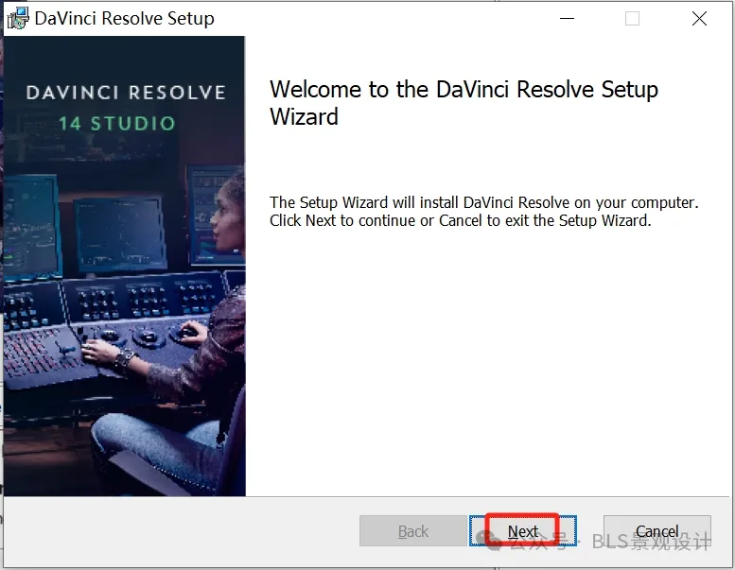Click the 'The Setup Wizard will install' text

pyautogui.click(x=483, y=211)
